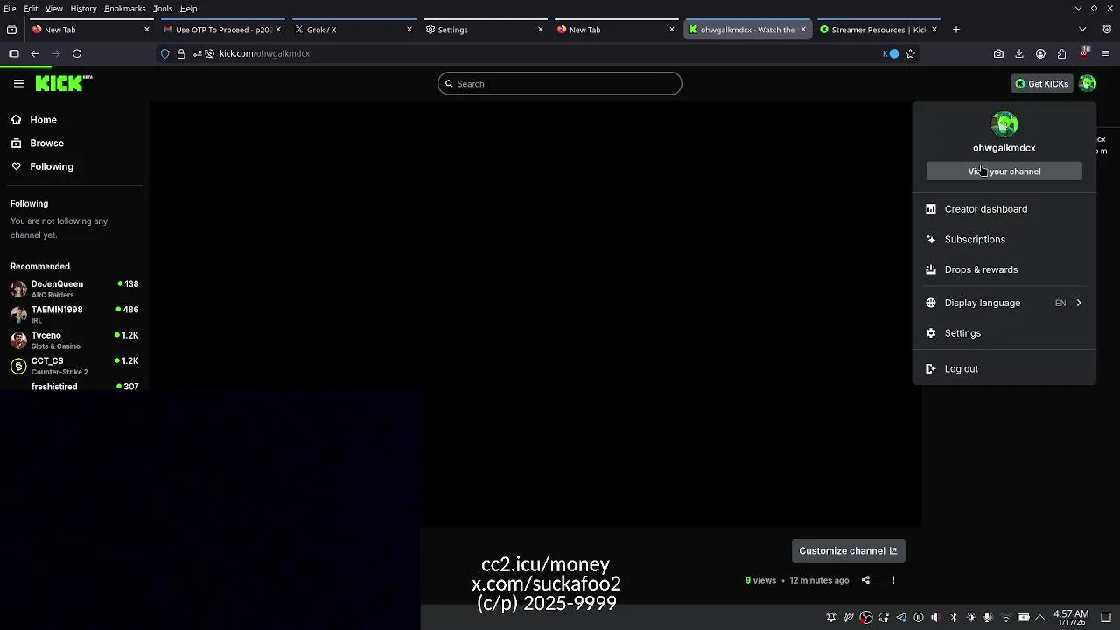Screen dimensions: 1120x630
Task: Reload the current page
Action: [x=77, y=53]
